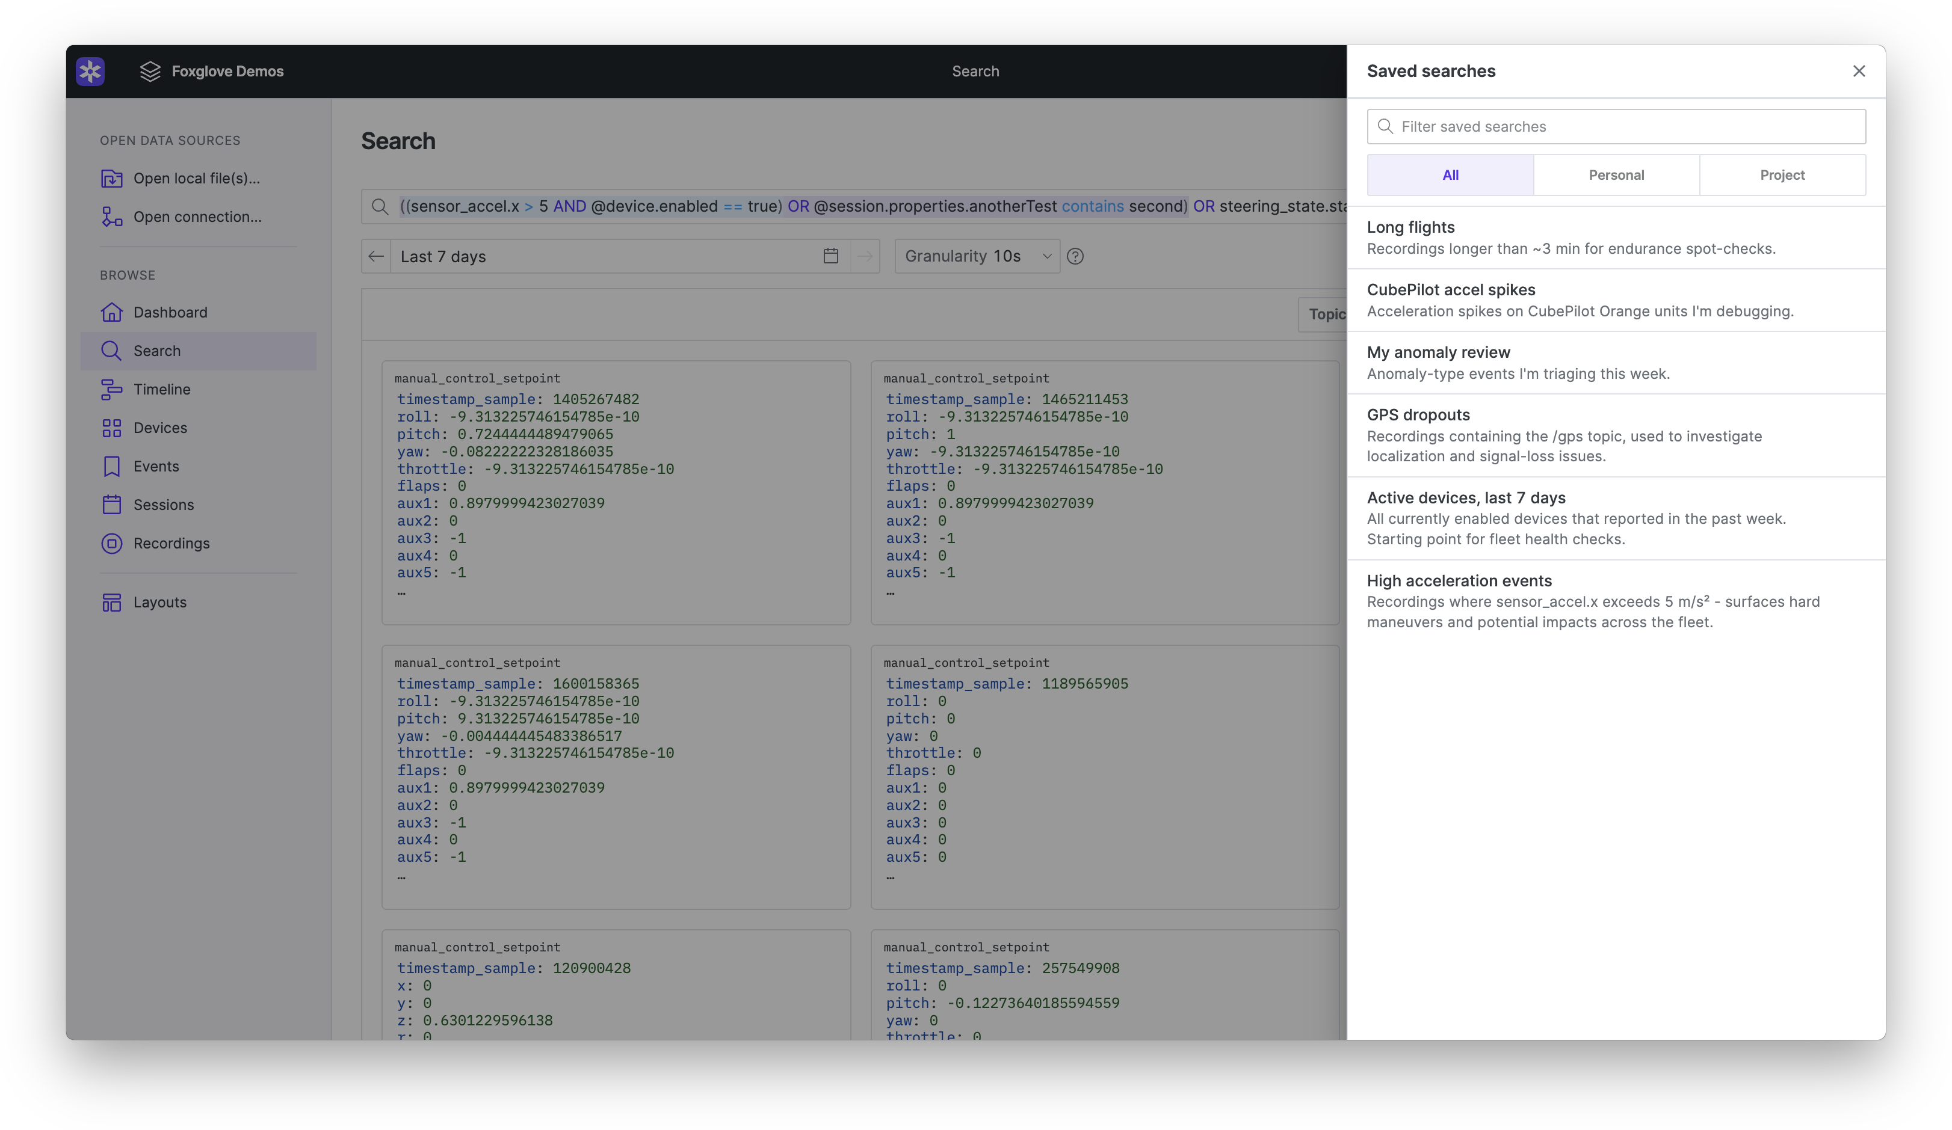Image resolution: width=1952 pixels, height=1130 pixels.
Task: Select the My anomaly review saved search
Action: pos(1617,363)
